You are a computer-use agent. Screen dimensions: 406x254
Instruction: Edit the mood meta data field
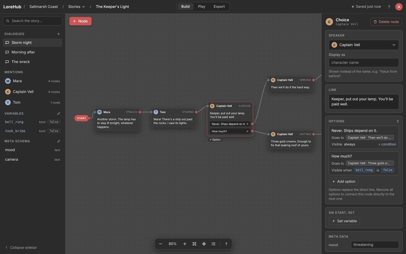tap(375, 245)
